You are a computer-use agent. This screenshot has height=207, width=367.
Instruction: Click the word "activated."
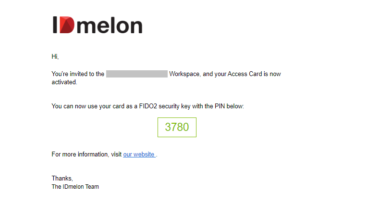click(64, 82)
